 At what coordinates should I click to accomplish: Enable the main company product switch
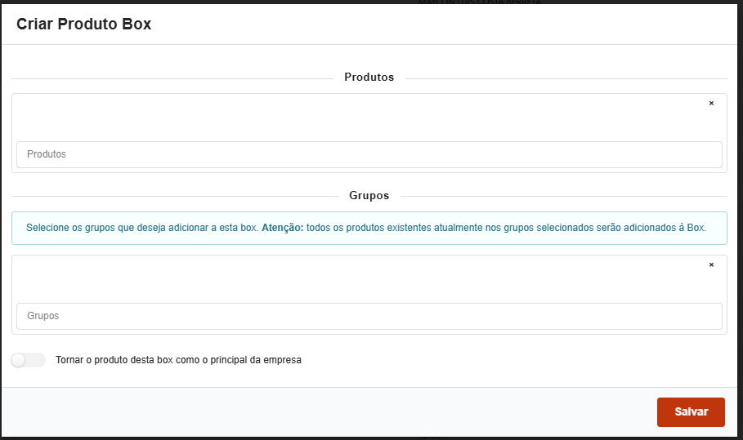29,360
